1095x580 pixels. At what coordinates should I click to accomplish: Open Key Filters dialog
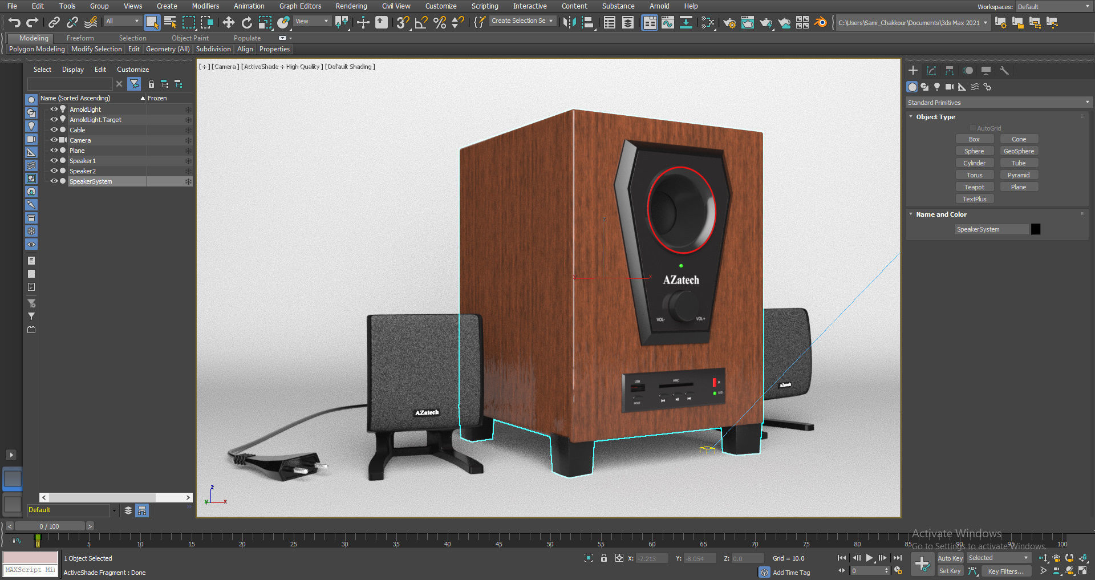coord(1005,571)
